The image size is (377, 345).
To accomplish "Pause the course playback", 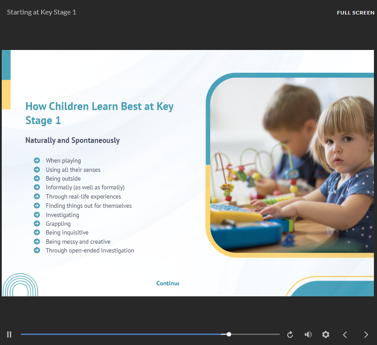I will (9, 334).
